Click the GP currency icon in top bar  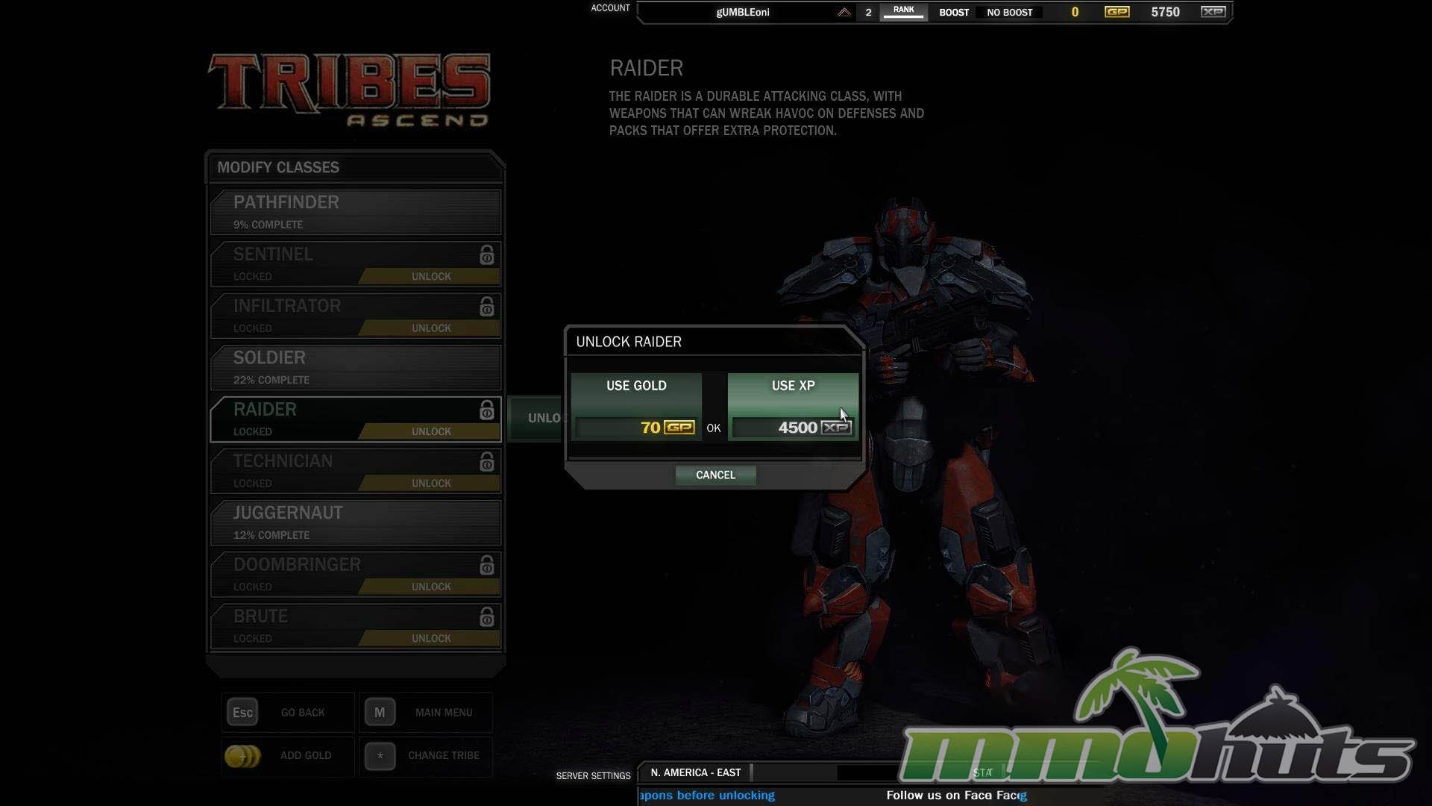coord(1117,12)
